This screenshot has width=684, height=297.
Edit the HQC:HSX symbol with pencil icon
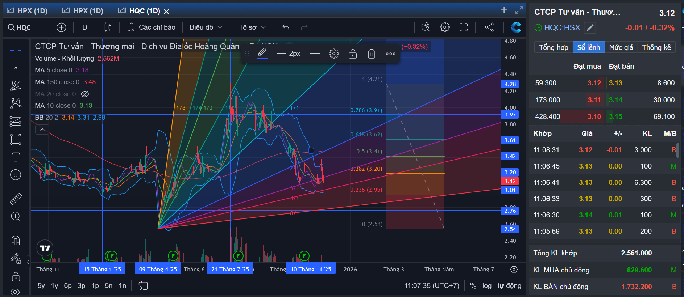tap(590, 28)
